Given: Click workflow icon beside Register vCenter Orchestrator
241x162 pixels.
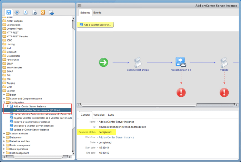Looking at the screenshot, I should (x=11, y=118).
